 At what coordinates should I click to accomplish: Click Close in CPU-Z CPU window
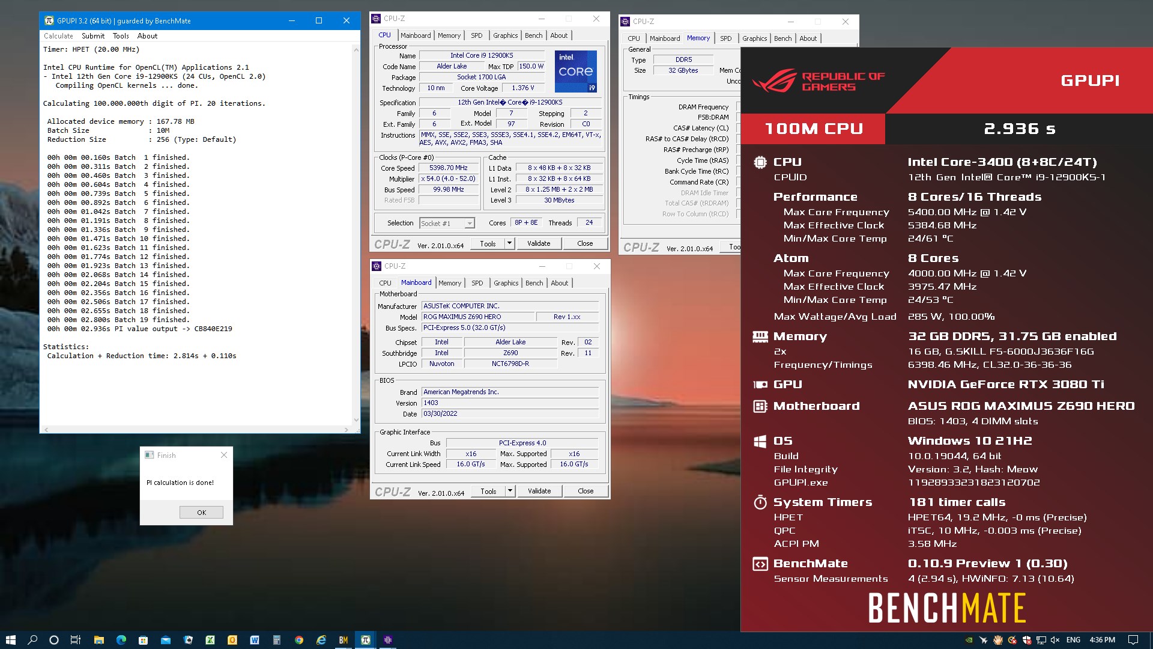tap(585, 243)
